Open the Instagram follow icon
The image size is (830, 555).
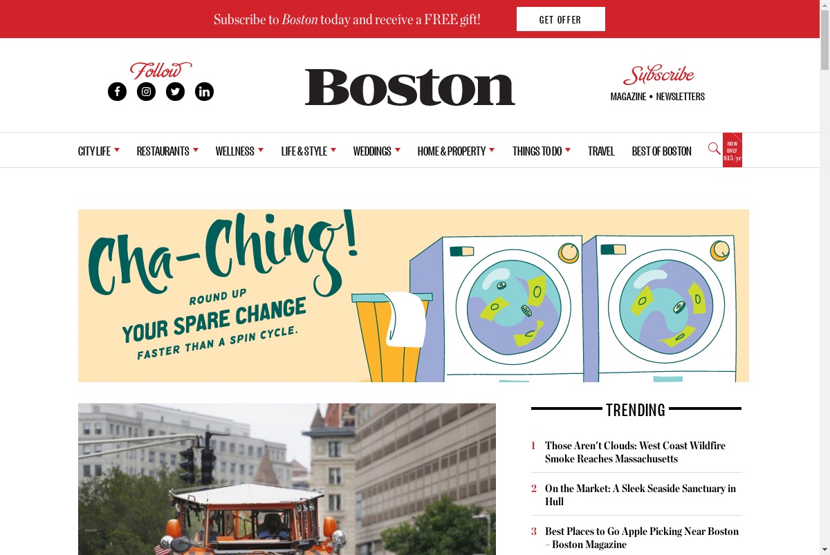pos(146,91)
